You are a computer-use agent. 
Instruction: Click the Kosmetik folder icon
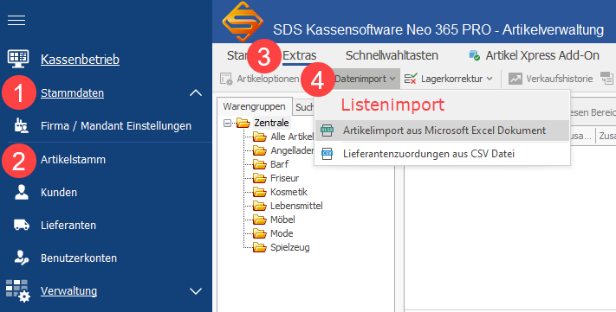(x=260, y=192)
